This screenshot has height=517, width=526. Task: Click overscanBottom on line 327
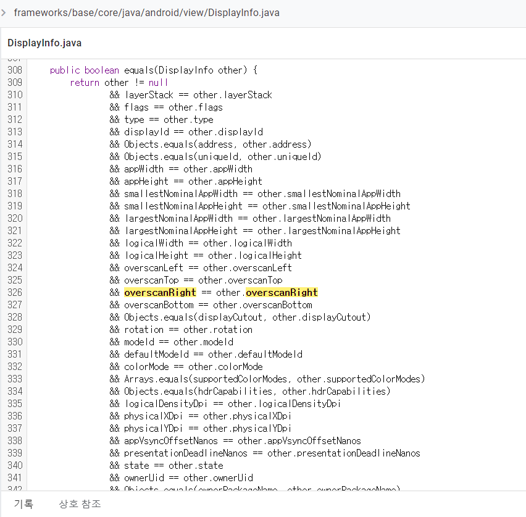coord(159,305)
